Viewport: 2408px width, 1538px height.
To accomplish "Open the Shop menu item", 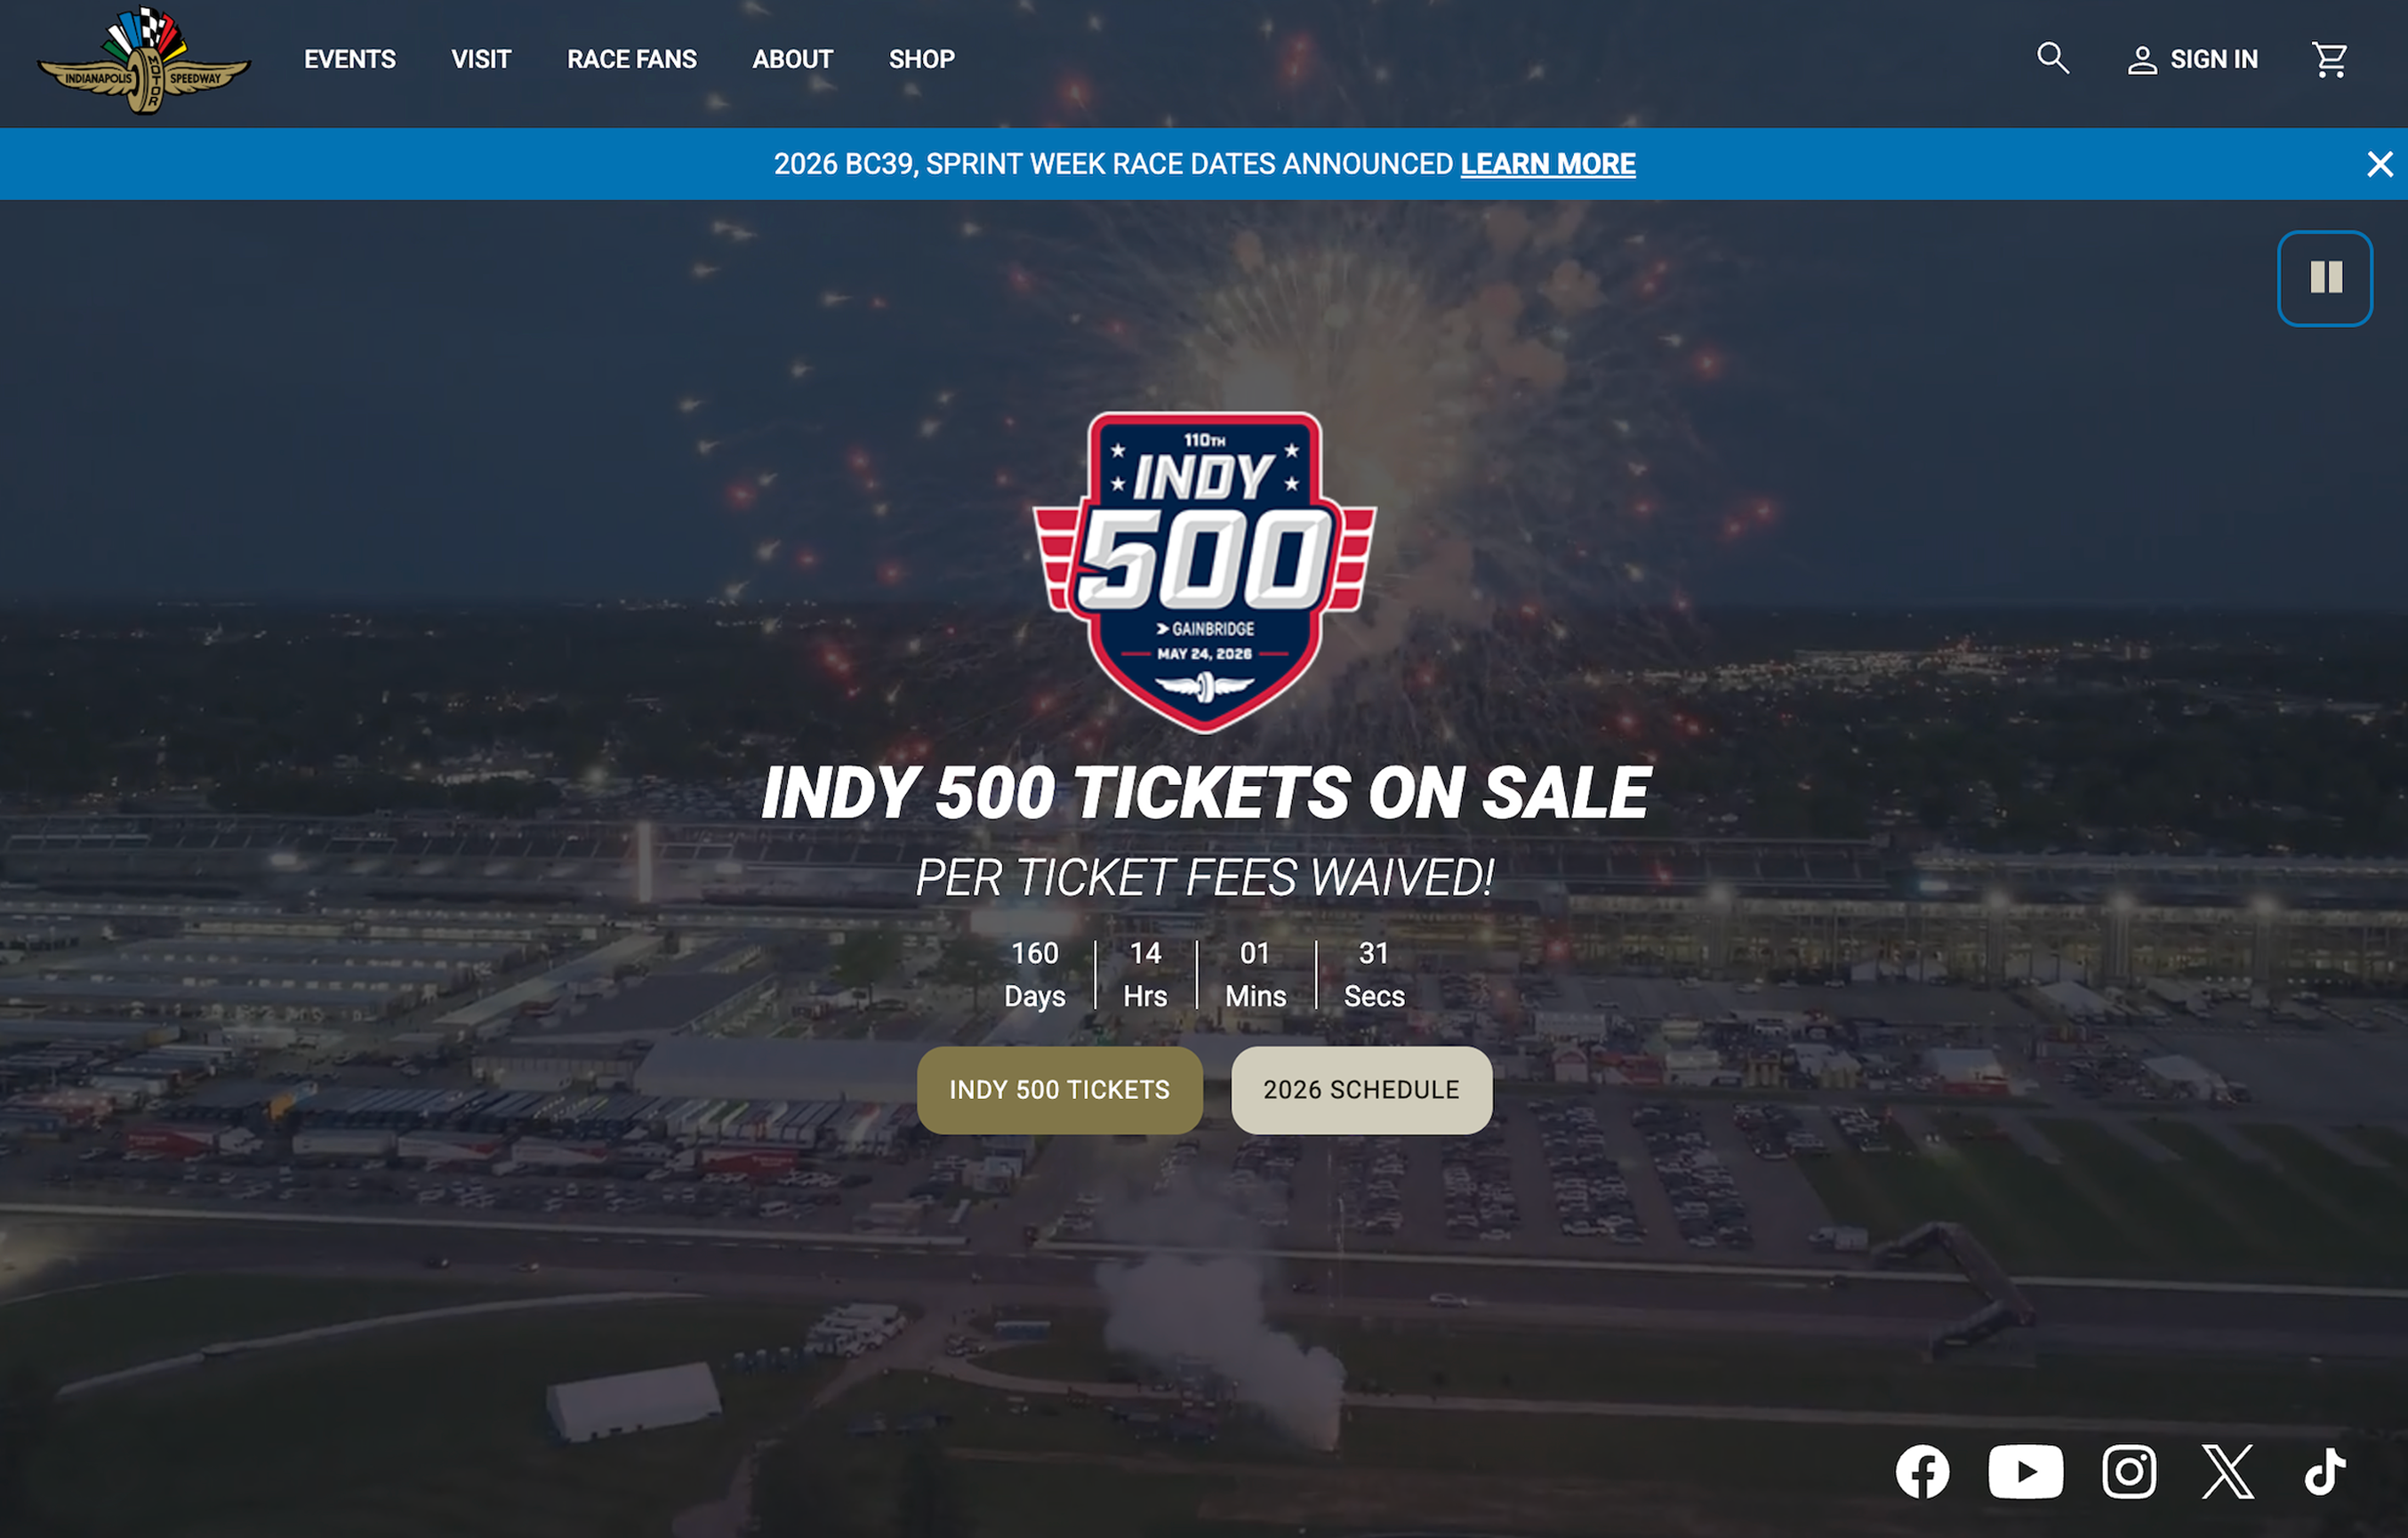I will click(x=922, y=59).
